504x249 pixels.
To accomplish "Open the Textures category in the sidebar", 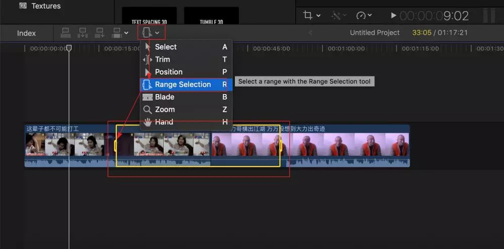I will 40,6.
